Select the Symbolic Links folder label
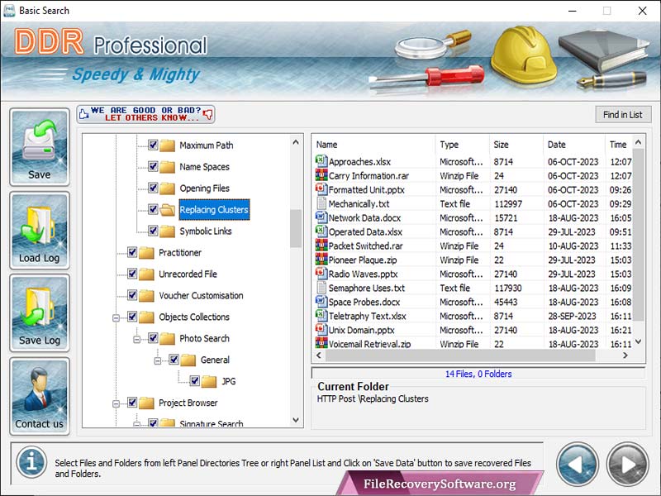Image resolution: width=661 pixels, height=496 pixels. (206, 231)
